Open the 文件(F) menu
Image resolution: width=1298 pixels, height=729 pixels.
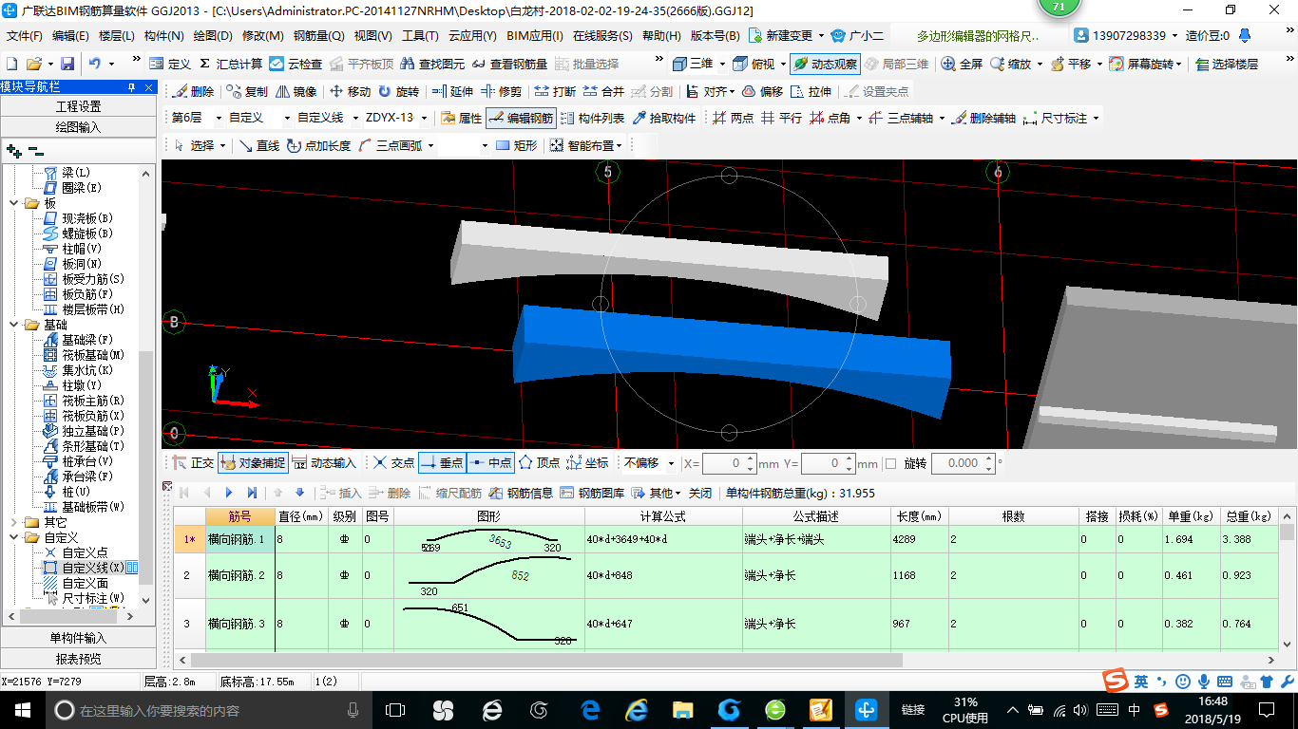point(25,36)
